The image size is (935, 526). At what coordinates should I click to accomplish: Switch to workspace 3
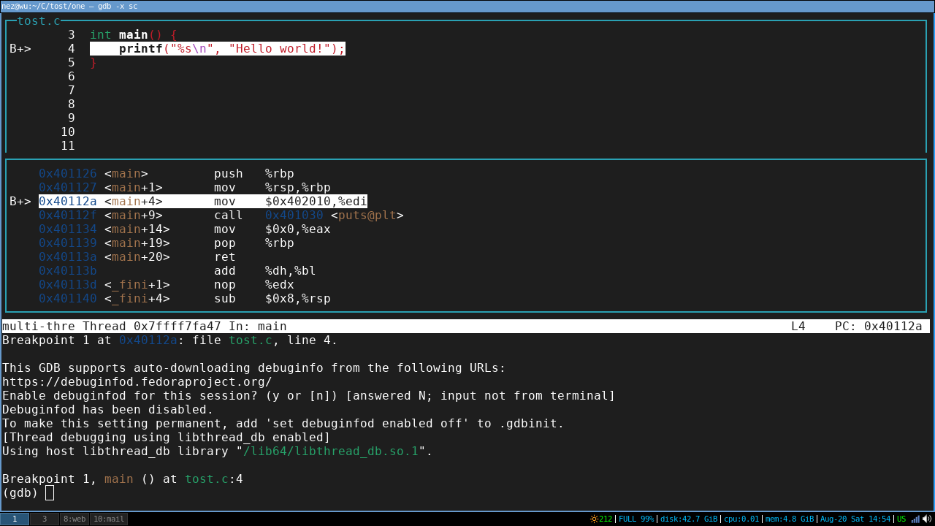click(45, 519)
